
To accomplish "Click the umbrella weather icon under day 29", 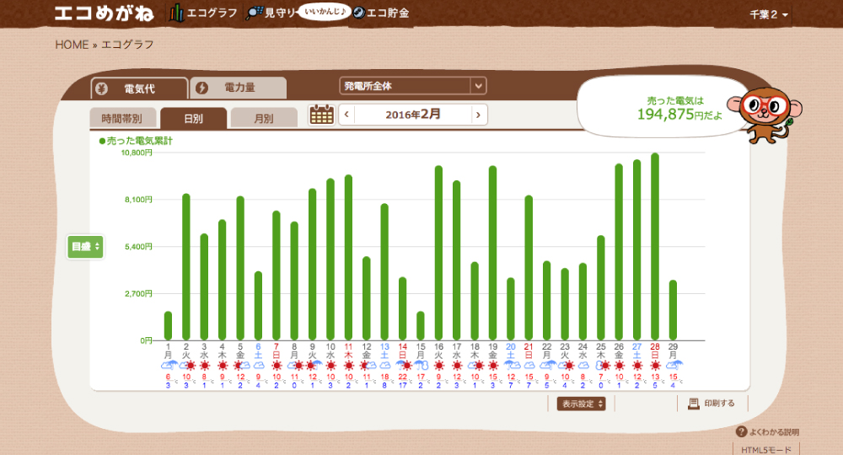I will click(x=673, y=366).
